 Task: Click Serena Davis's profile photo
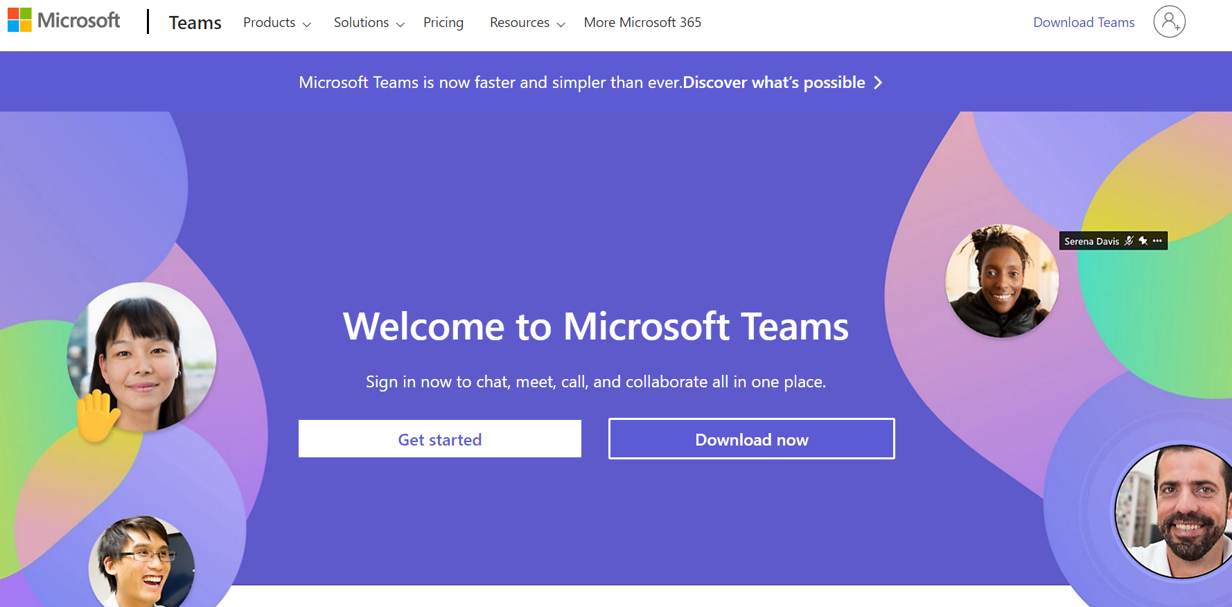point(1002,281)
